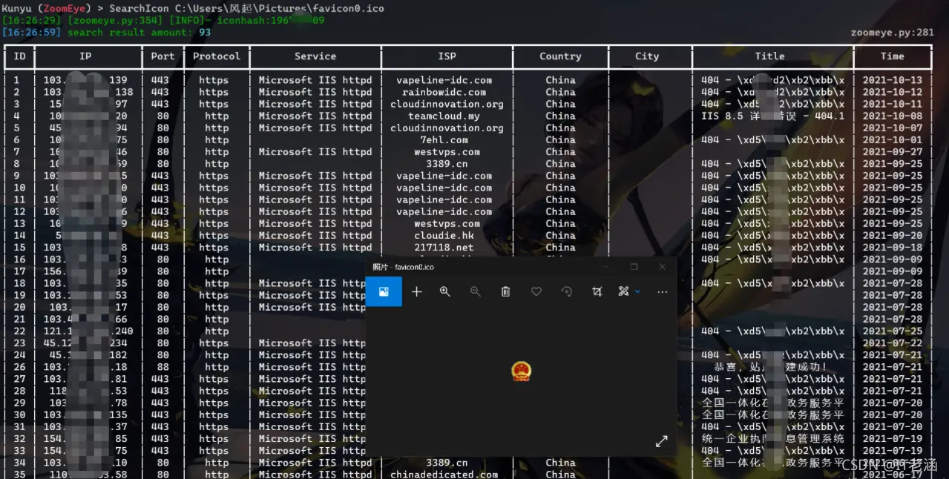The image size is (949, 479).
Task: Click the Service column header
Action: point(315,56)
